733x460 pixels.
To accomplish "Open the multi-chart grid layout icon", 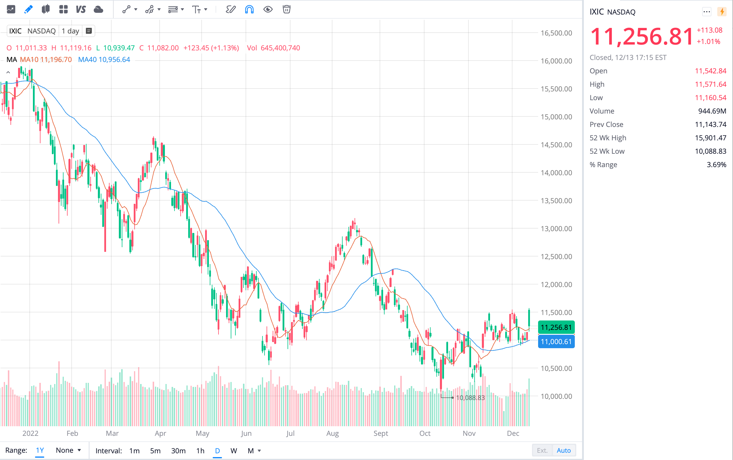I will pyautogui.click(x=63, y=9).
